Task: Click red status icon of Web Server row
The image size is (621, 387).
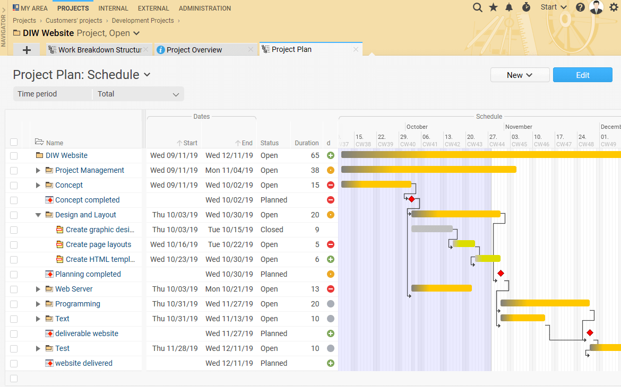Action: pos(331,289)
